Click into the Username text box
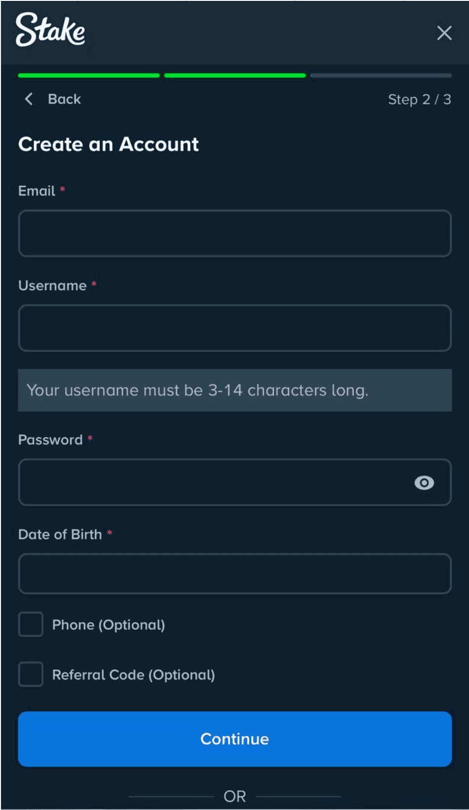The image size is (469, 810). coord(234,328)
